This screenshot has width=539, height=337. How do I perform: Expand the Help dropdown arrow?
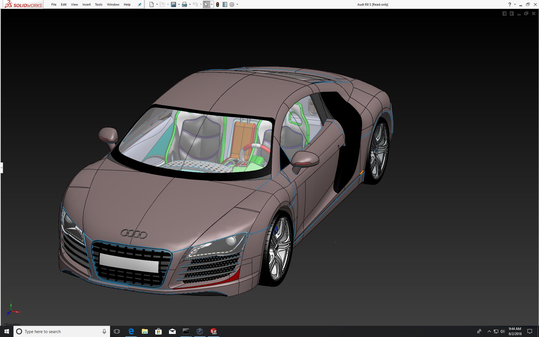click(515, 4)
